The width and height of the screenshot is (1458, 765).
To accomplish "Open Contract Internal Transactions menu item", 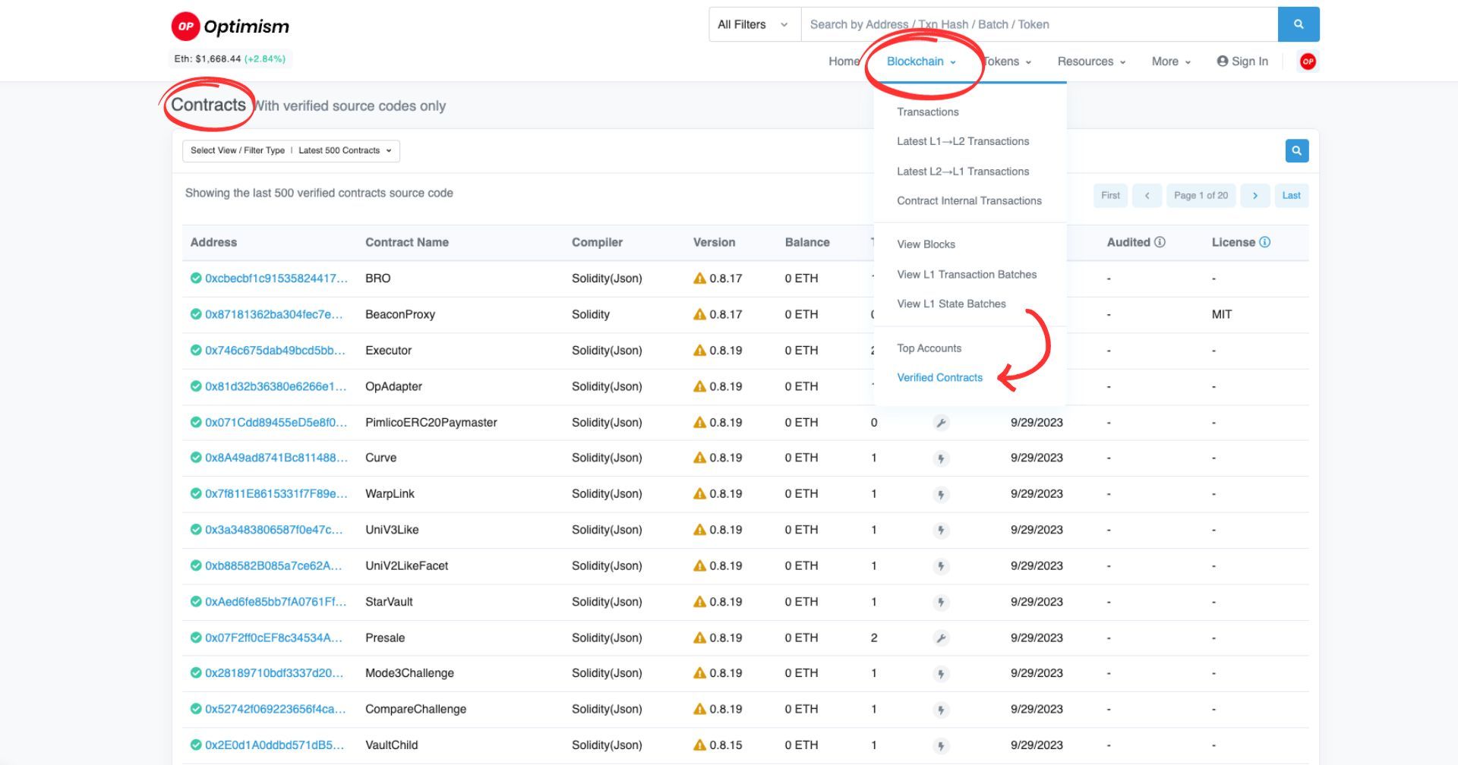I will 969,200.
